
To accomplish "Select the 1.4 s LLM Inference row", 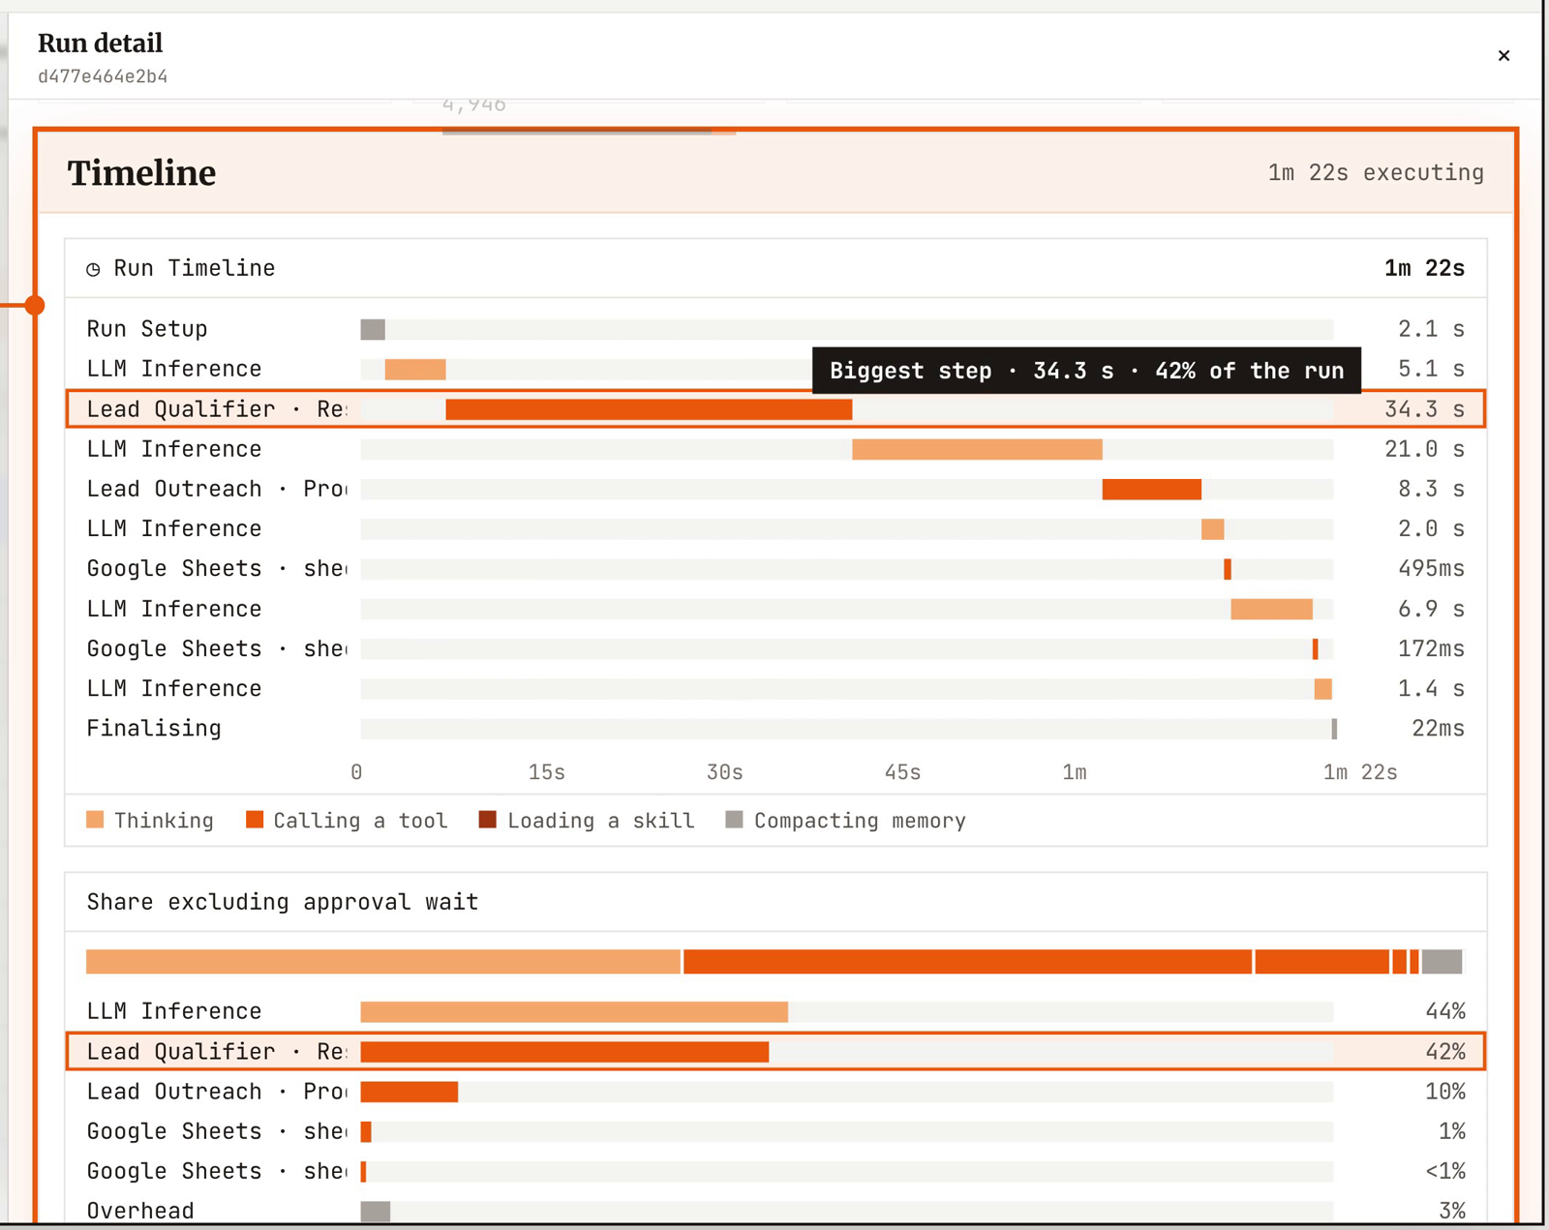I will [x=775, y=688].
